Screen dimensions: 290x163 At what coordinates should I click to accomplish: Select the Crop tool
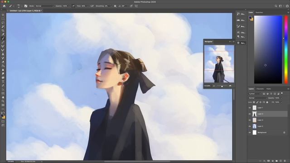[3, 30]
